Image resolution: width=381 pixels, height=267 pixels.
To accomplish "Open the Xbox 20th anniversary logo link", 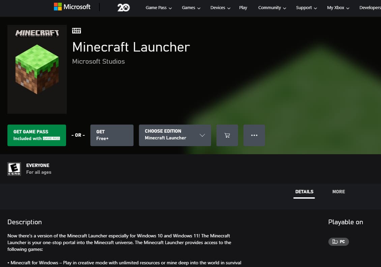I will tap(123, 7).
